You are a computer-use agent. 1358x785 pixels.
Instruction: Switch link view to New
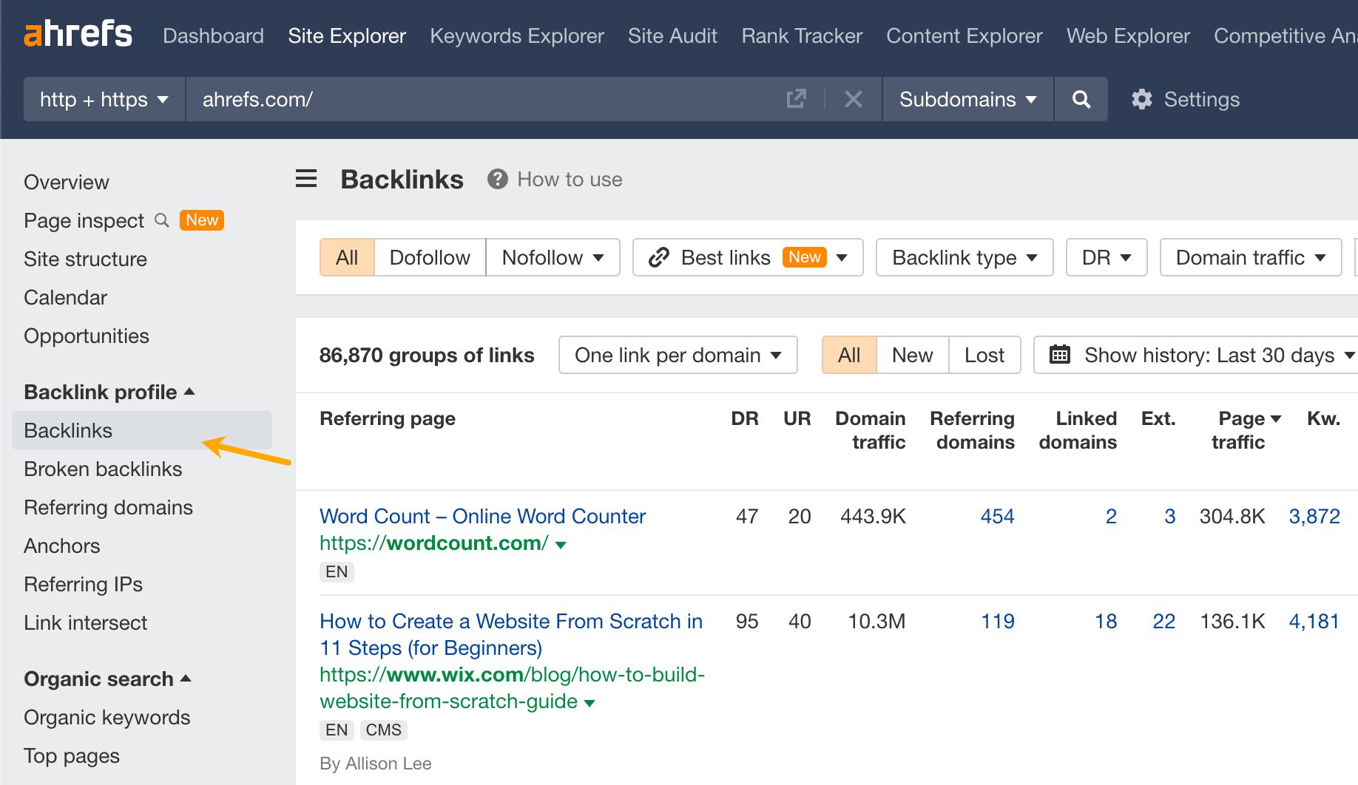[912, 355]
